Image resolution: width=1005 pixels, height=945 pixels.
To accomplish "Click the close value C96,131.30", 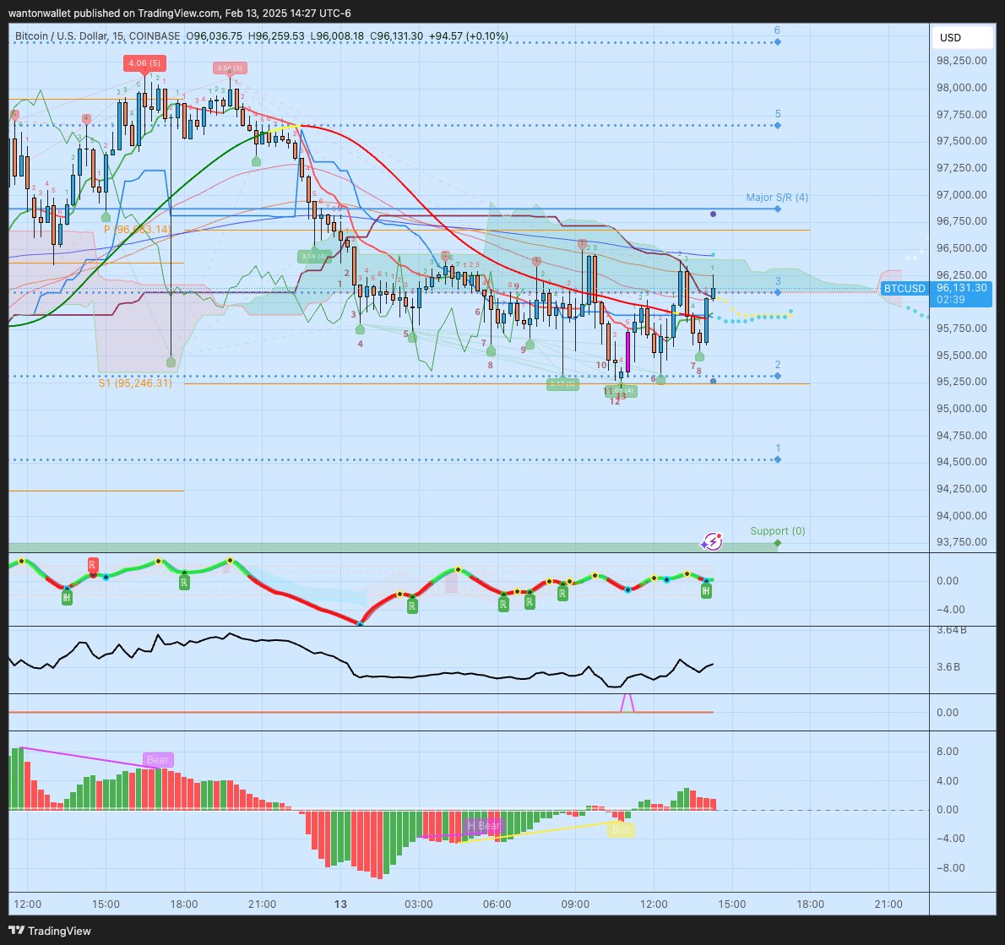I will pos(396,36).
